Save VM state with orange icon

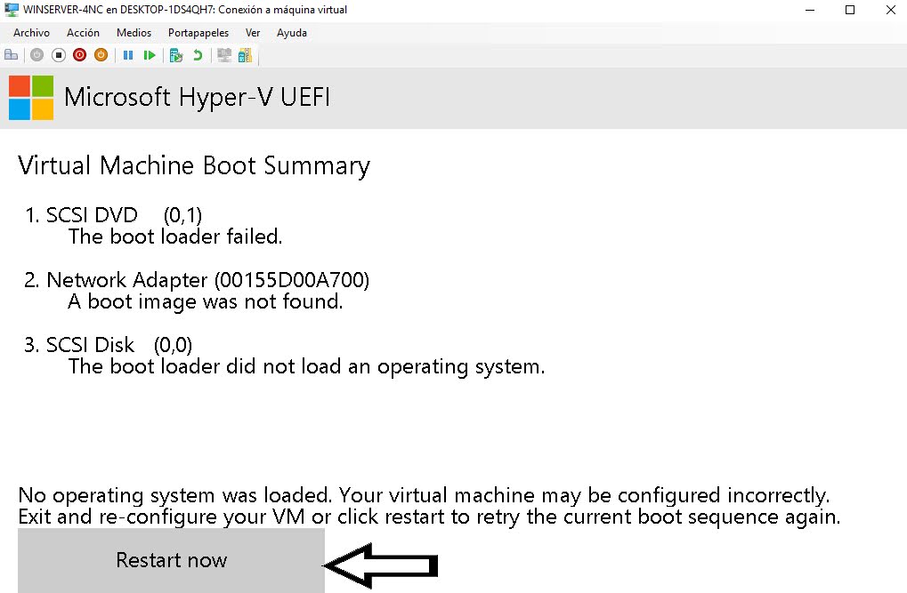click(x=101, y=55)
